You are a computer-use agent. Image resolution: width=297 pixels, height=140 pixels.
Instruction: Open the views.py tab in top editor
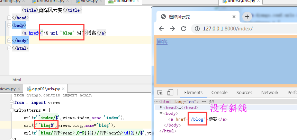(x=89, y=1)
